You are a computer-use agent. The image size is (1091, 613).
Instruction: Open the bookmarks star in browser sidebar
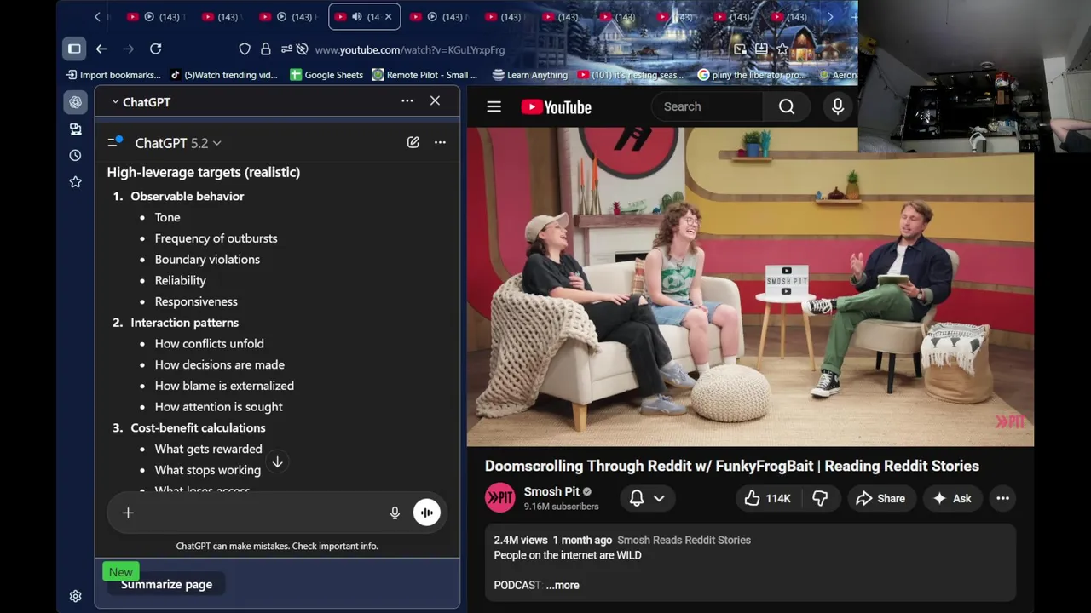(75, 181)
